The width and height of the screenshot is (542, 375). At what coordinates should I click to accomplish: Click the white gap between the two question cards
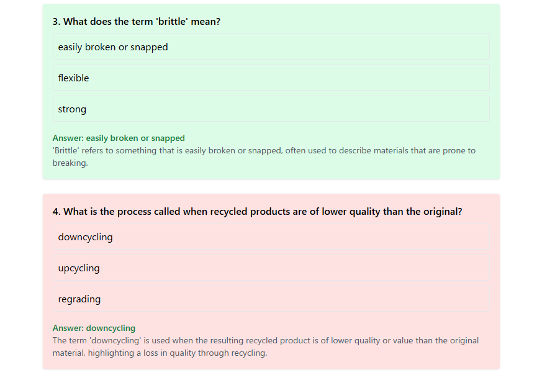[271, 187]
